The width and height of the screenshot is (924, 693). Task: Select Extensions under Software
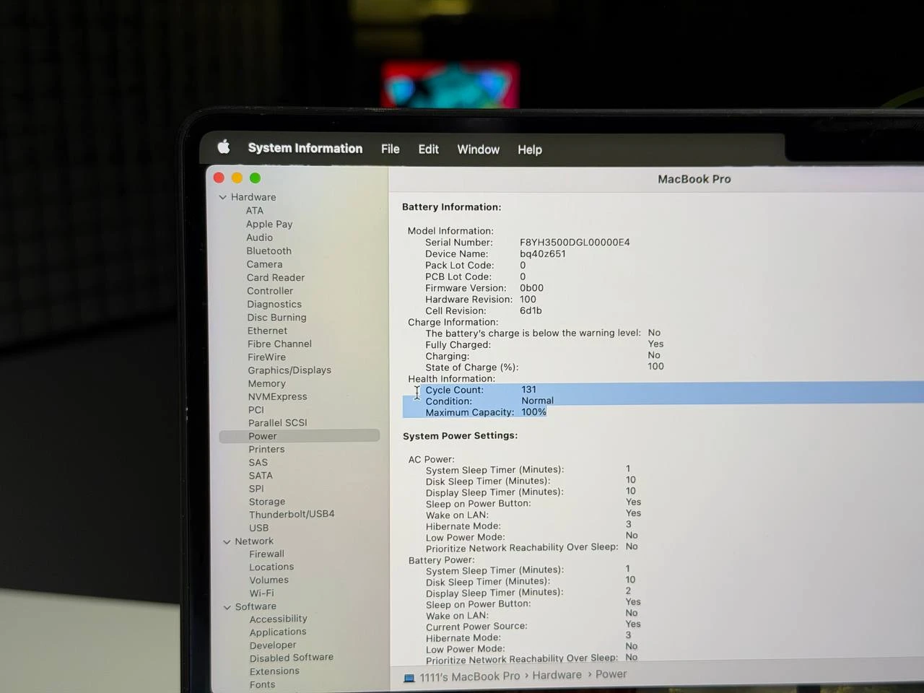274,671
